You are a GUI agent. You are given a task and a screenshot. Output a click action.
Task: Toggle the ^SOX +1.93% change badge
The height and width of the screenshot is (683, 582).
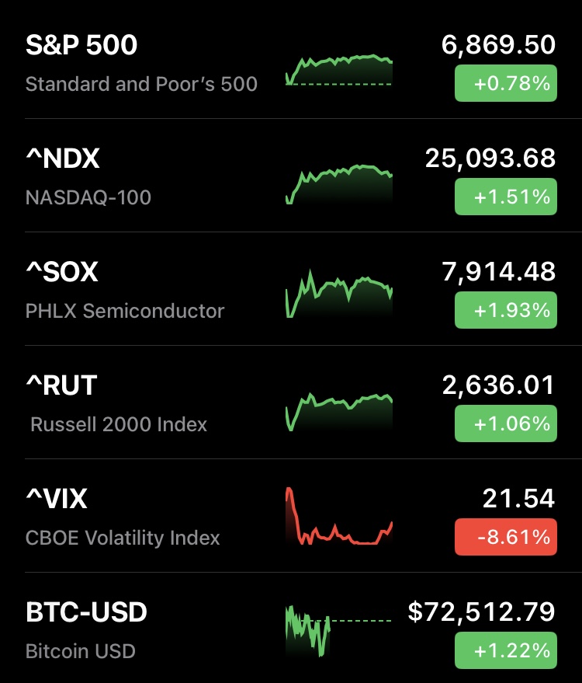click(505, 310)
